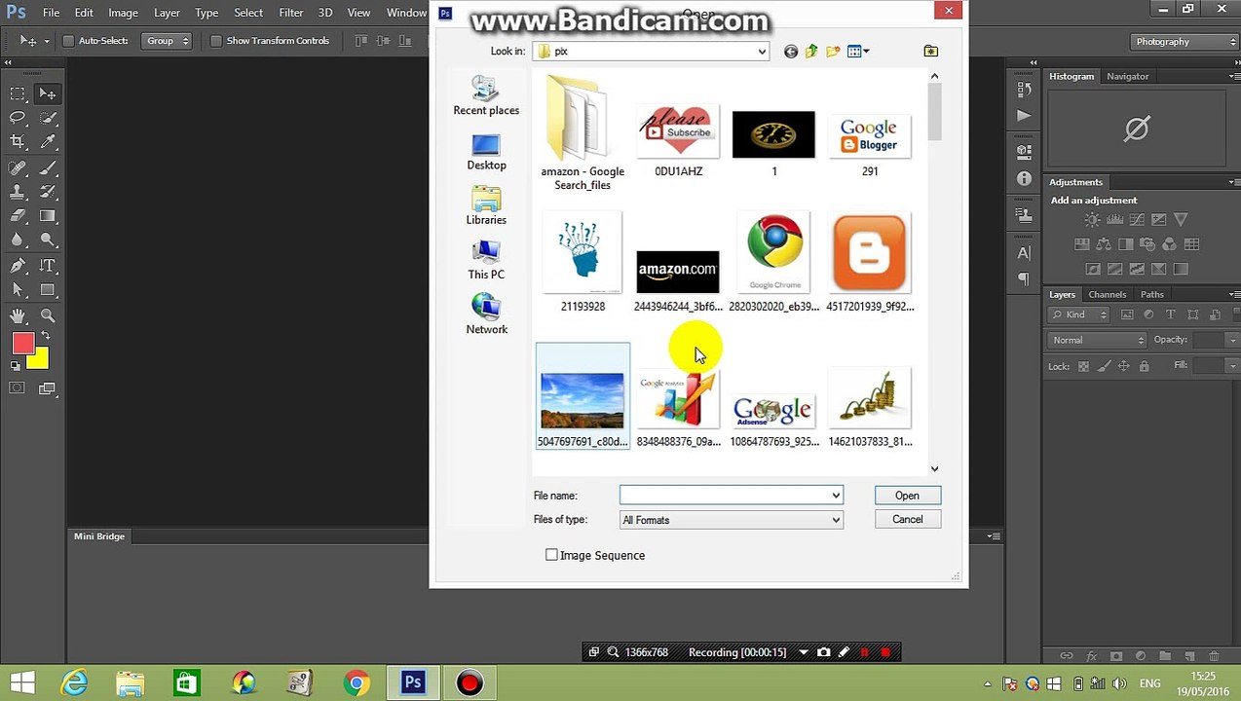1241x701 pixels.
Task: Switch to the Channels tab
Action: pyautogui.click(x=1107, y=294)
